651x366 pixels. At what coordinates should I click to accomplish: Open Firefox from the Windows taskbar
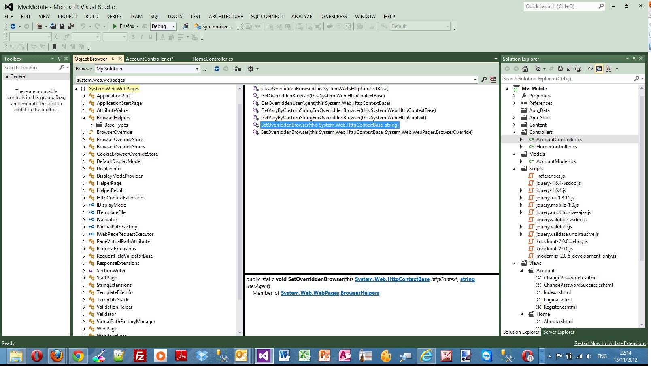[x=57, y=356]
